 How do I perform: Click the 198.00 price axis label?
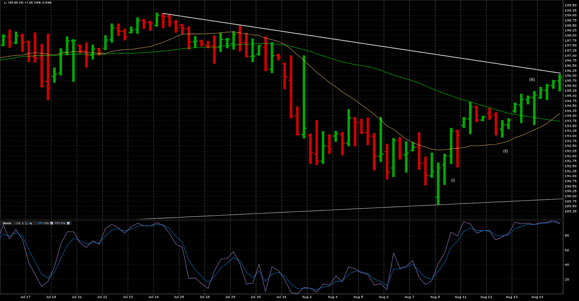571,35
